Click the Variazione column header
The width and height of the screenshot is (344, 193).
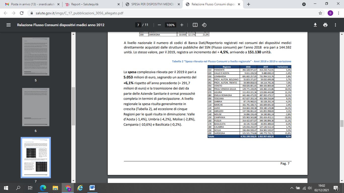[x=283, y=67]
